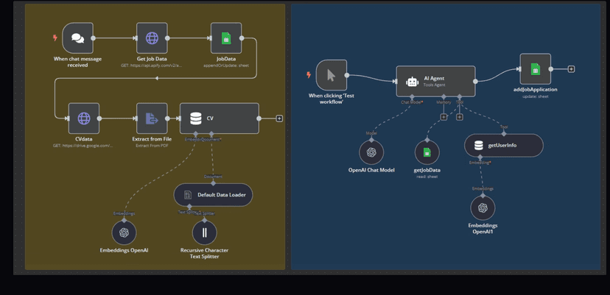Viewport: 610px width, 295px height.
Task: Click the CV vector store node
Action: [219, 118]
